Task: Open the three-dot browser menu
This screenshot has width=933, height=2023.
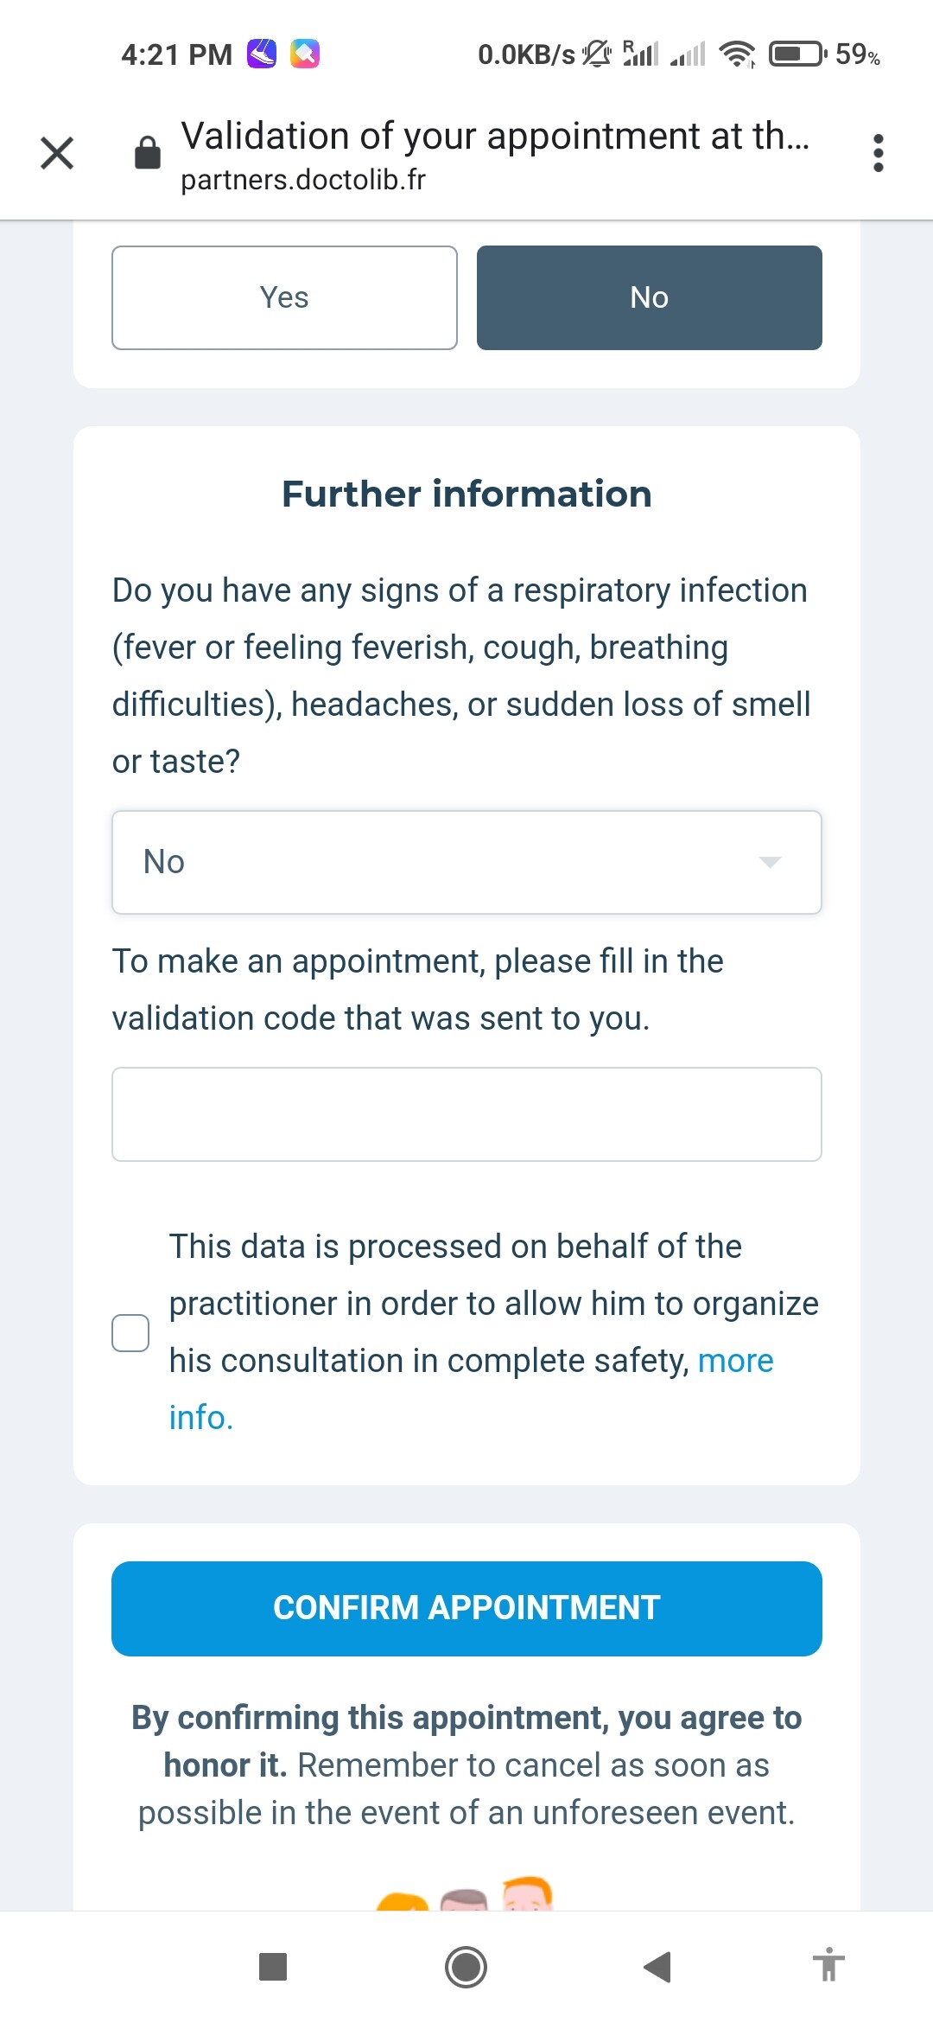Action: [x=879, y=153]
